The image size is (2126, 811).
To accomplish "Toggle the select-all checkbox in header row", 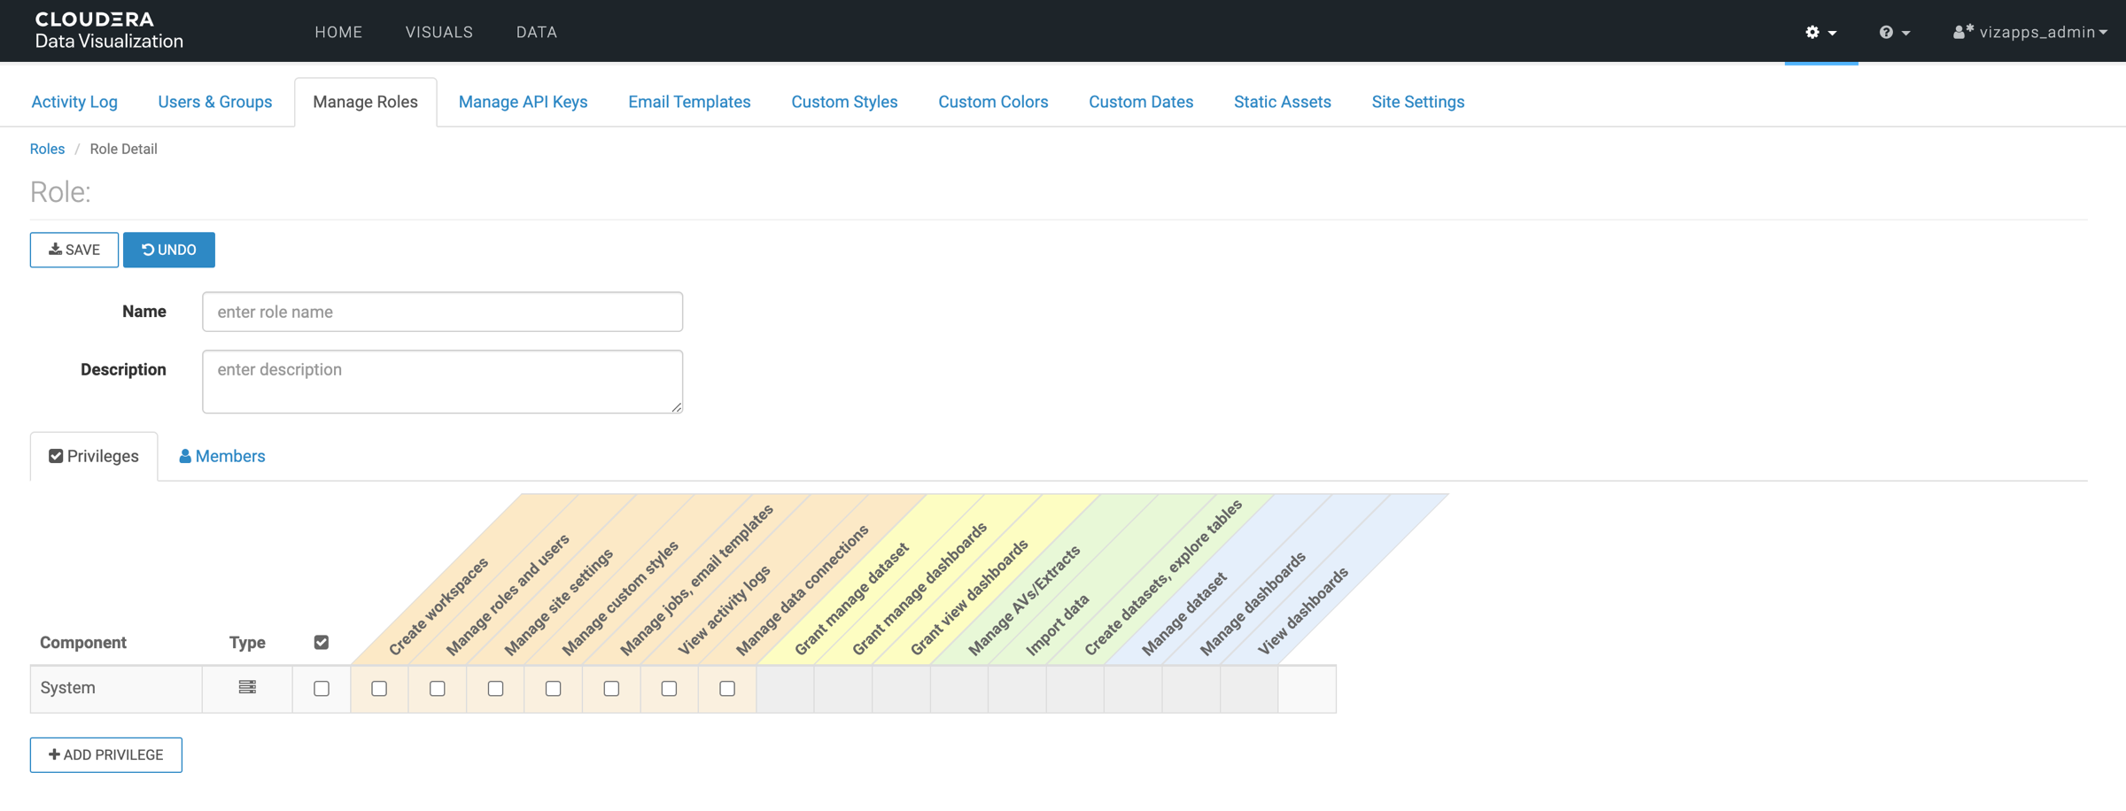I will click(x=322, y=642).
